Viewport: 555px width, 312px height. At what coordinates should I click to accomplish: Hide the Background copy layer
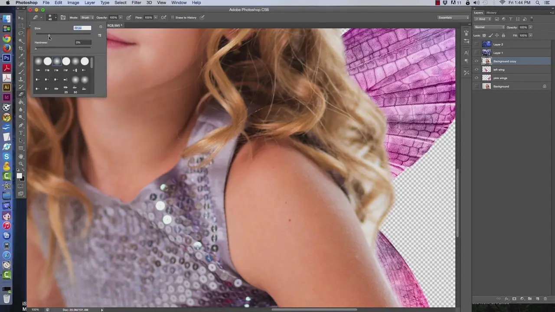[477, 61]
